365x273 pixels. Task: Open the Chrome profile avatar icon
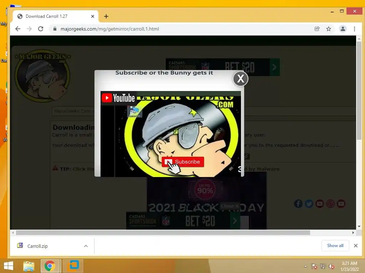[x=343, y=29]
